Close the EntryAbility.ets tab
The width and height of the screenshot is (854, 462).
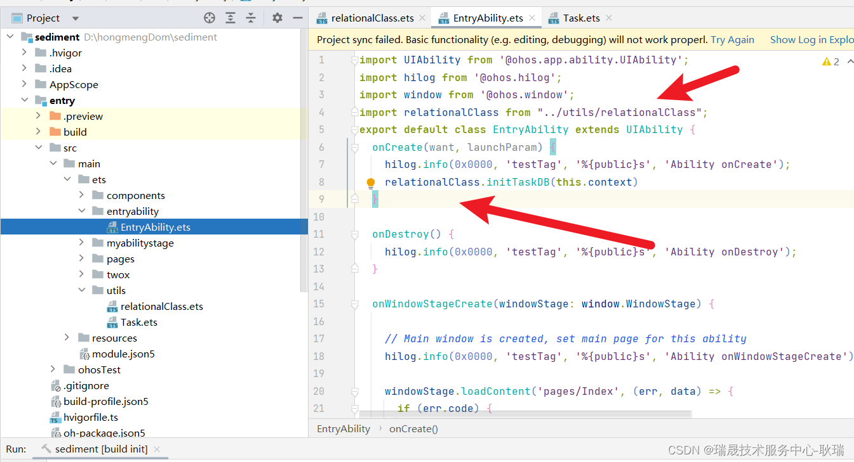(531, 18)
